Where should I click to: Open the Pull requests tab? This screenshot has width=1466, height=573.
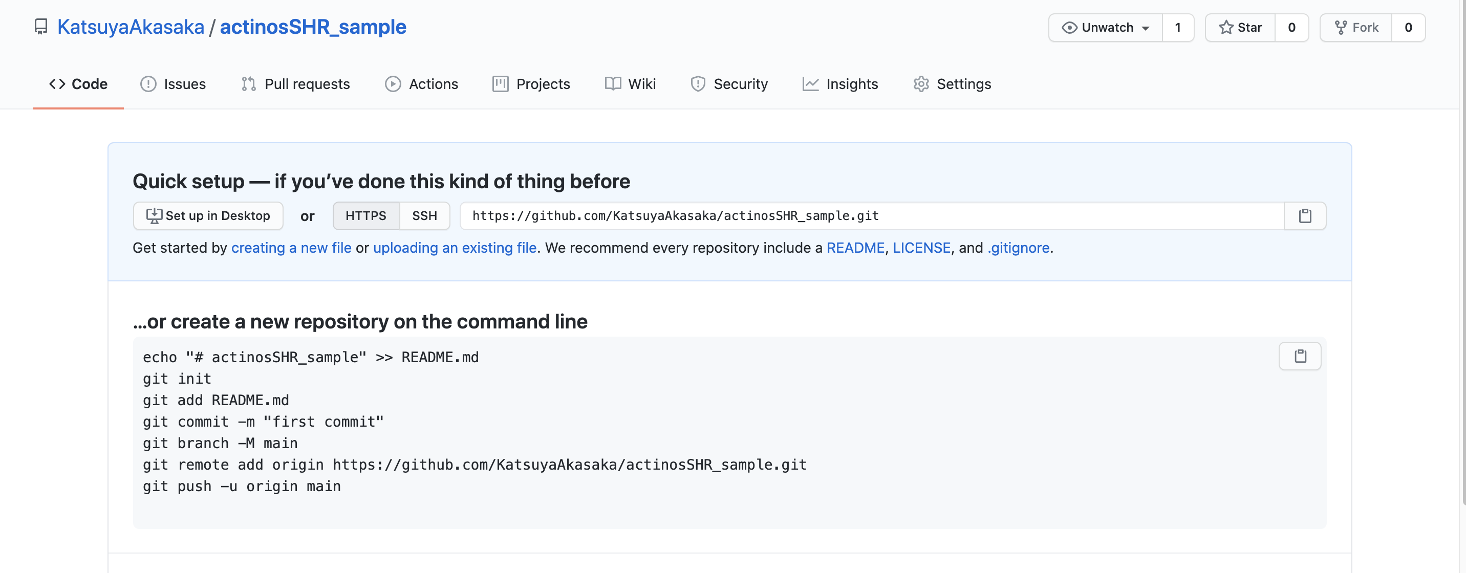pyautogui.click(x=295, y=84)
